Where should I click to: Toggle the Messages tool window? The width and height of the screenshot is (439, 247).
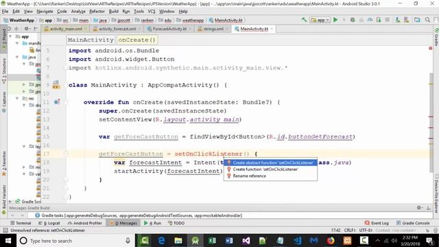point(123,223)
